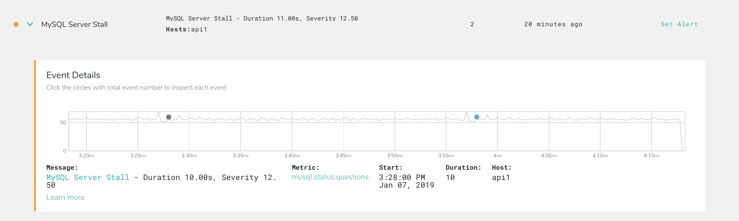The height and width of the screenshot is (221, 739).
Task: Open MySQL Server Stall link in Message
Action: click(x=88, y=177)
